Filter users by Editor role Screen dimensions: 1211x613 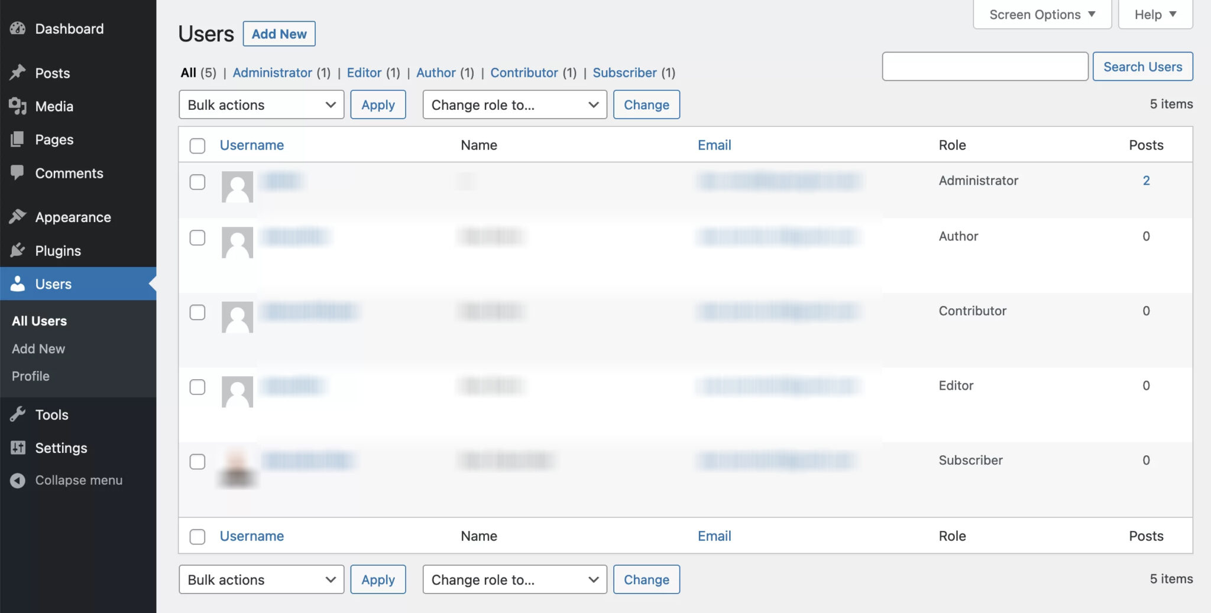[x=364, y=73]
